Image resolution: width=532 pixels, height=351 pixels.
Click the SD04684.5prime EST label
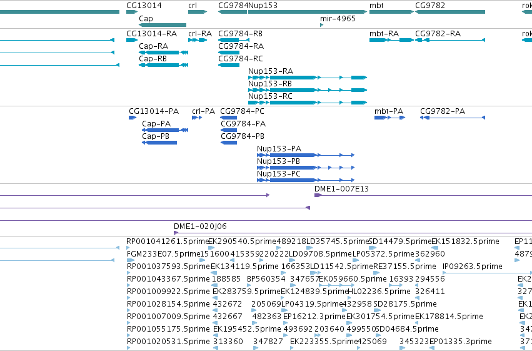tap(407, 329)
